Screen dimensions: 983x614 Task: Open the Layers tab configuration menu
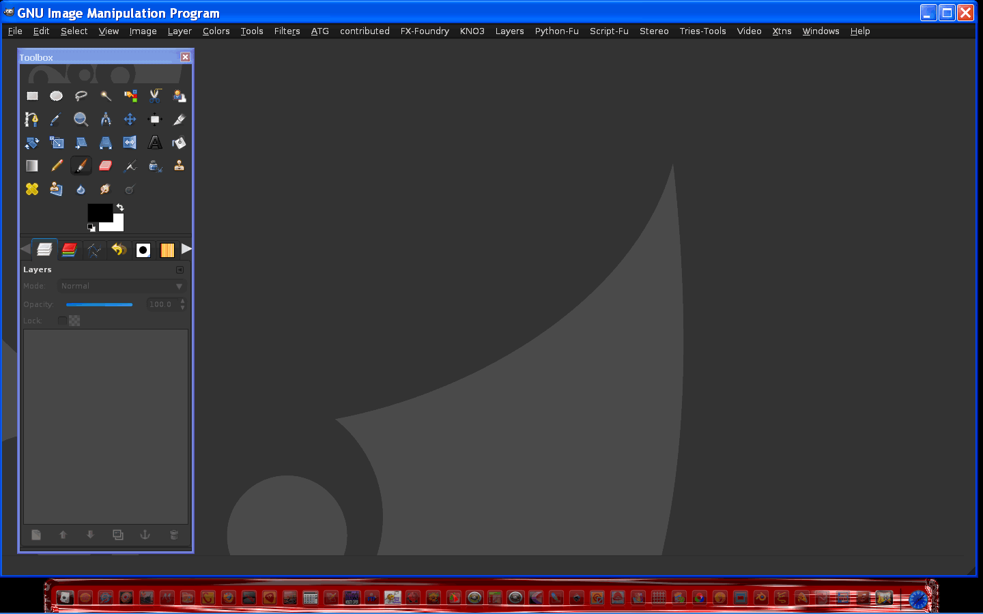coord(180,269)
